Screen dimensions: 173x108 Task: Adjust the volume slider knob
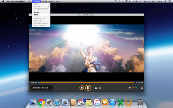[x=136, y=88]
